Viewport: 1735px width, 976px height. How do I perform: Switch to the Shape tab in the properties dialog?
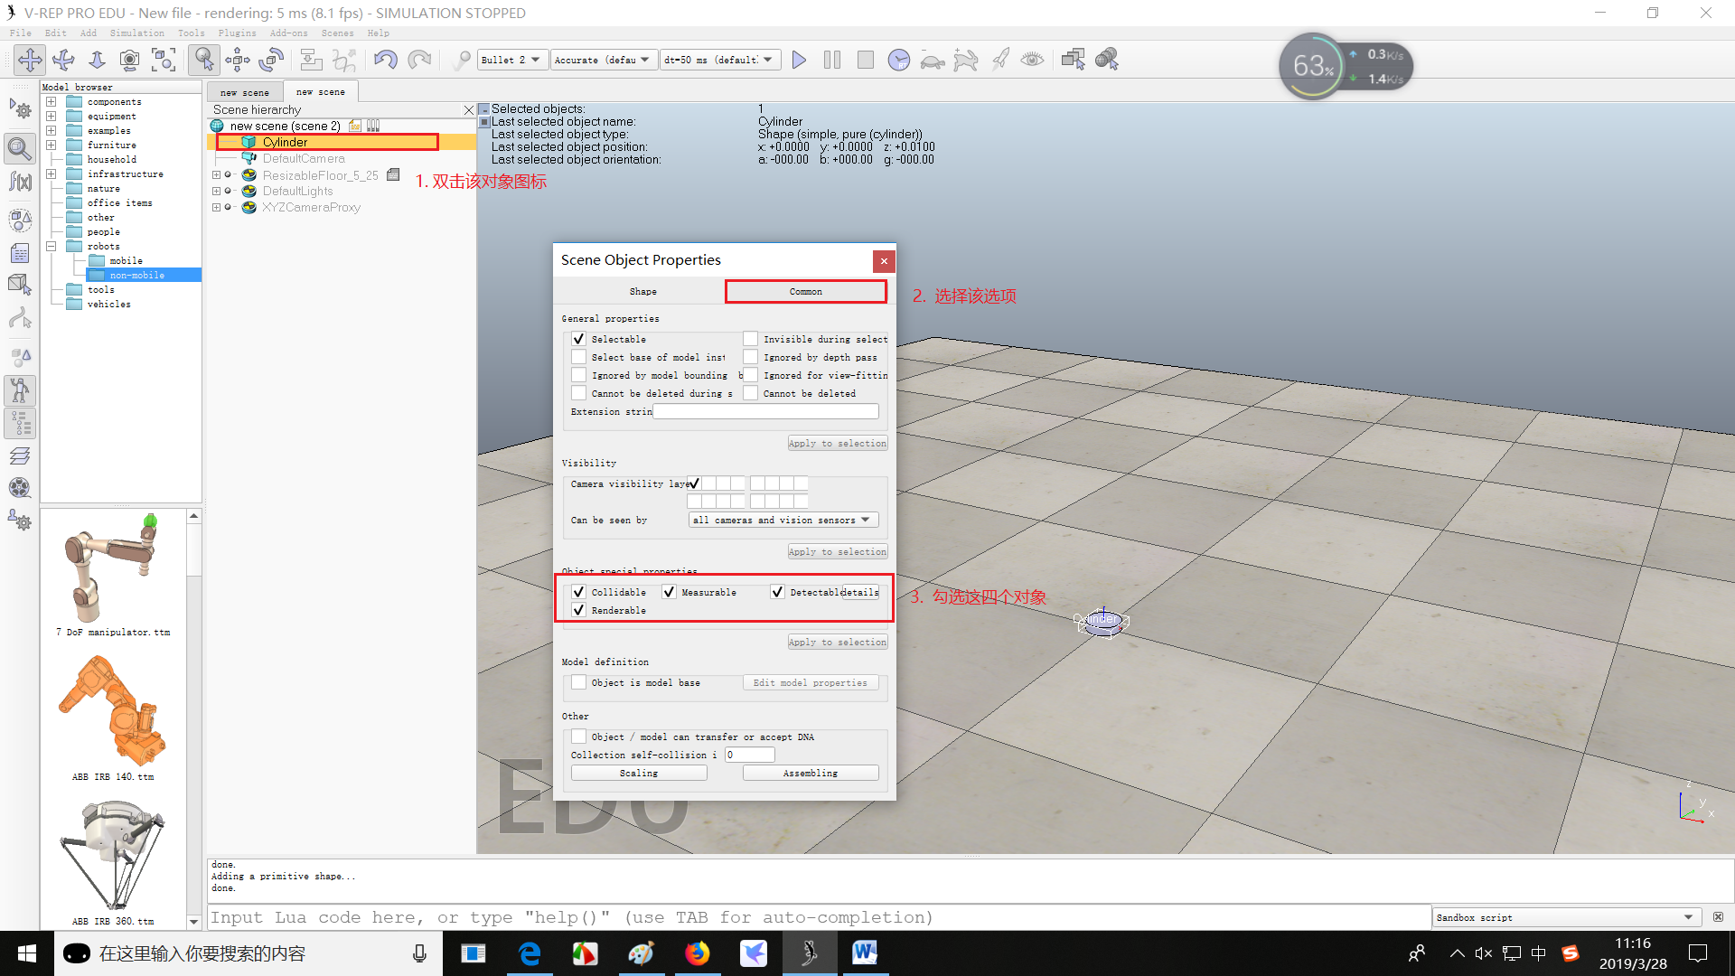(x=642, y=291)
